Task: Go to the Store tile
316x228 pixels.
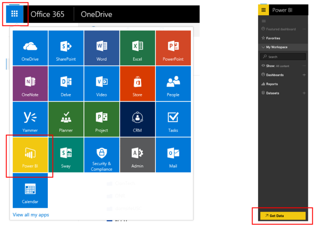Action: [x=137, y=84]
